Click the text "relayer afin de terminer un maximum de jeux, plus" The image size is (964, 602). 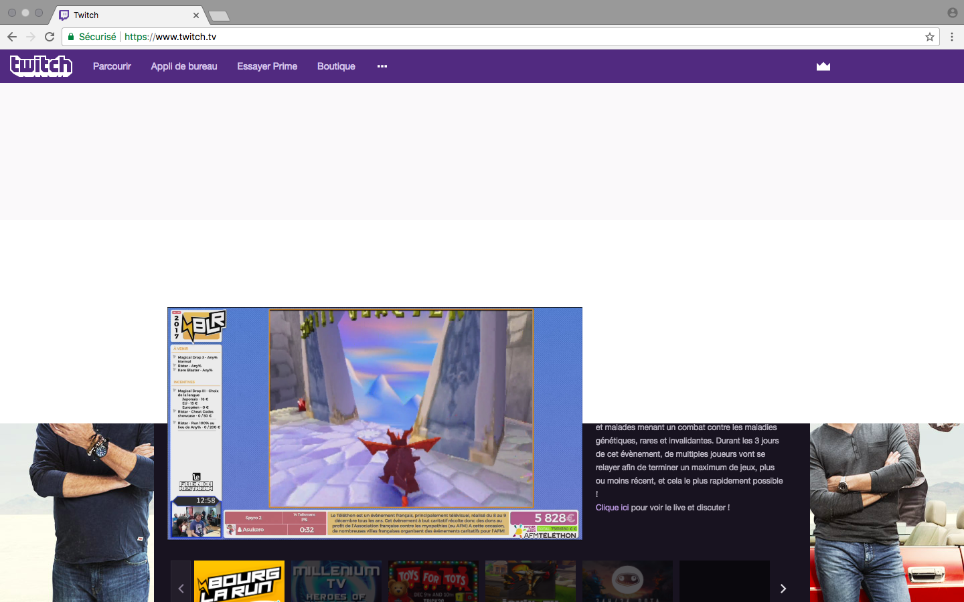685,468
